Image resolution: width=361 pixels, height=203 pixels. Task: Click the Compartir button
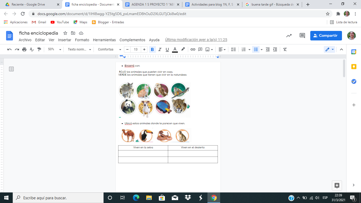pyautogui.click(x=326, y=36)
